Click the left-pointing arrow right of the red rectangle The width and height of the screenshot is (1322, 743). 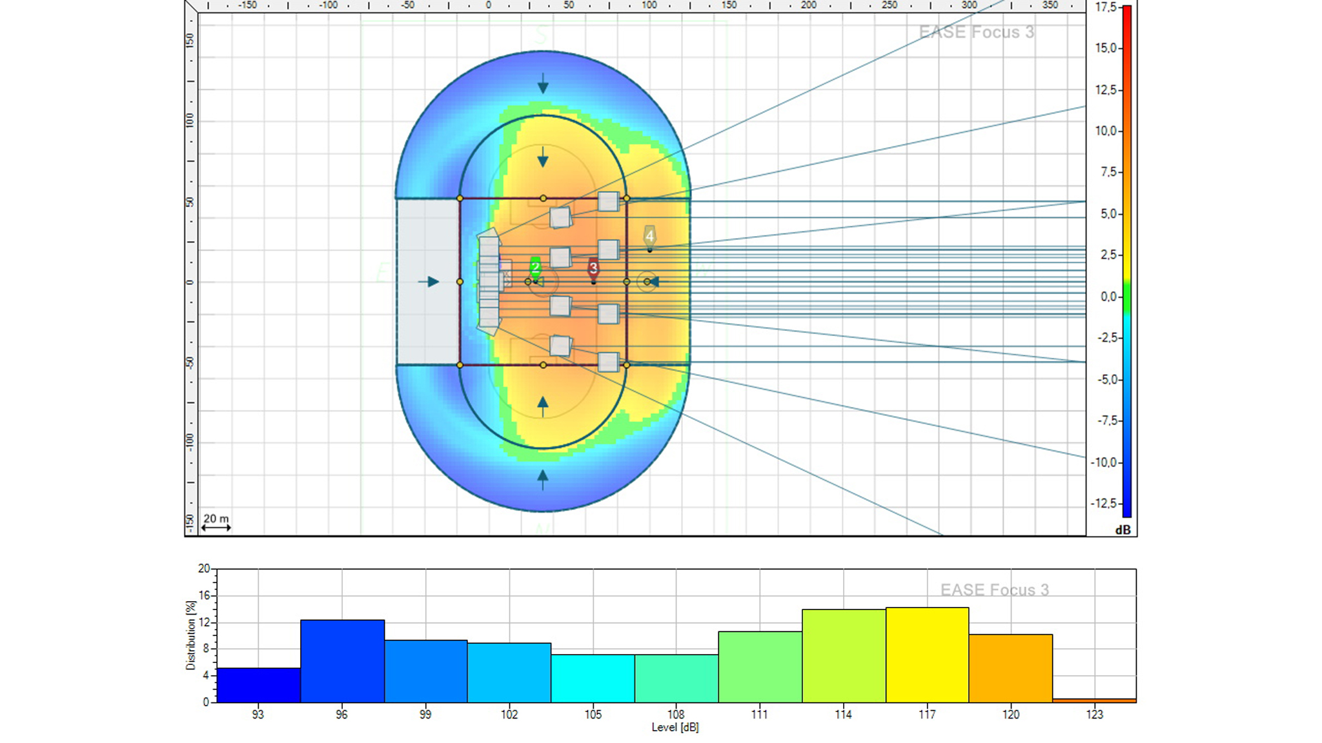click(x=653, y=282)
